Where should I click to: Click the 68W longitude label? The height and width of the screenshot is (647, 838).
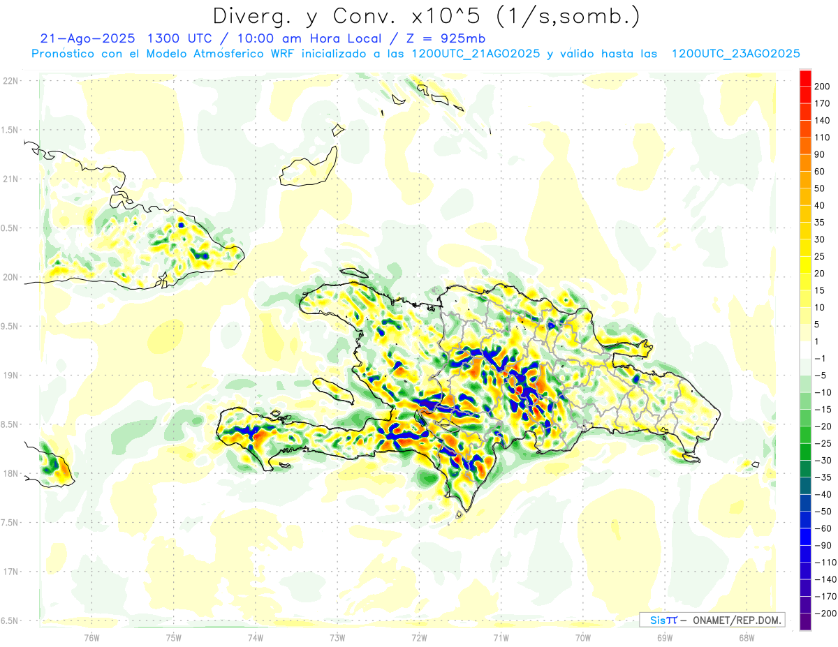point(747,637)
